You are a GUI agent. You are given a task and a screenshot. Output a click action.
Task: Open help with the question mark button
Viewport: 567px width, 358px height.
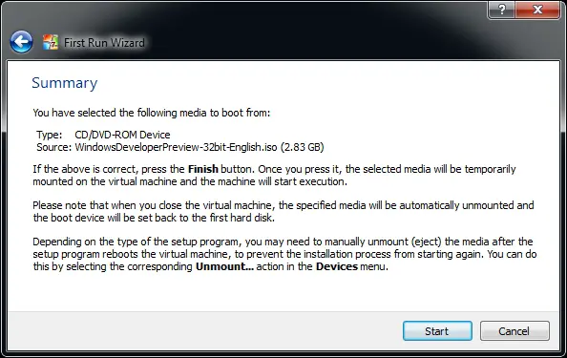click(x=501, y=10)
